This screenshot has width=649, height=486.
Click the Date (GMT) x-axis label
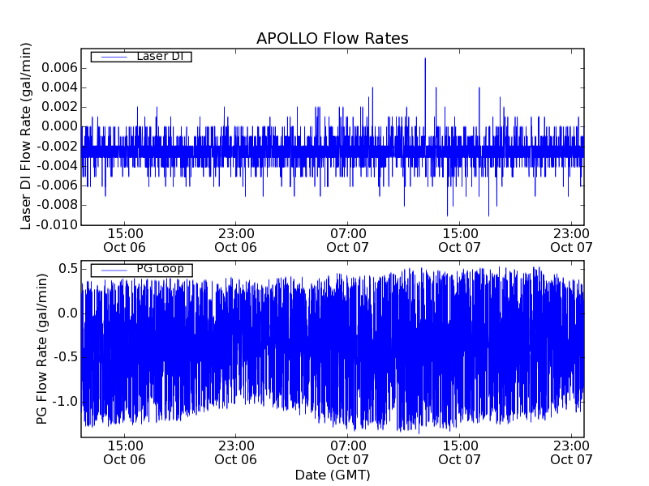[x=332, y=475]
